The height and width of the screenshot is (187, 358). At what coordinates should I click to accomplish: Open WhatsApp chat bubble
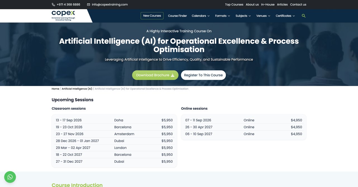click(10, 177)
